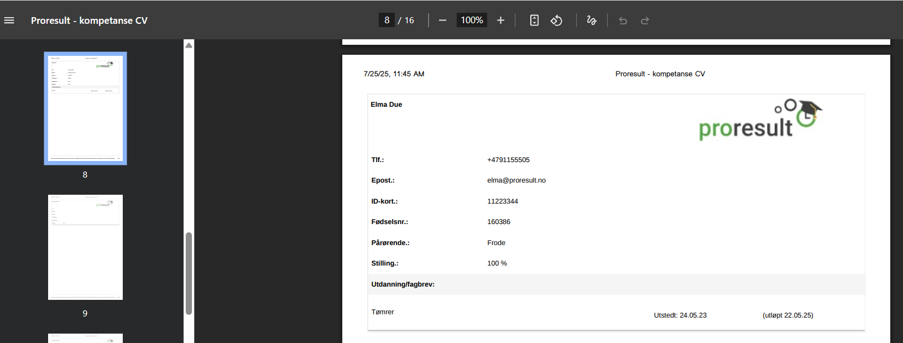Click the Pårørende value Frode
The height and width of the screenshot is (343, 903).
click(x=496, y=243)
